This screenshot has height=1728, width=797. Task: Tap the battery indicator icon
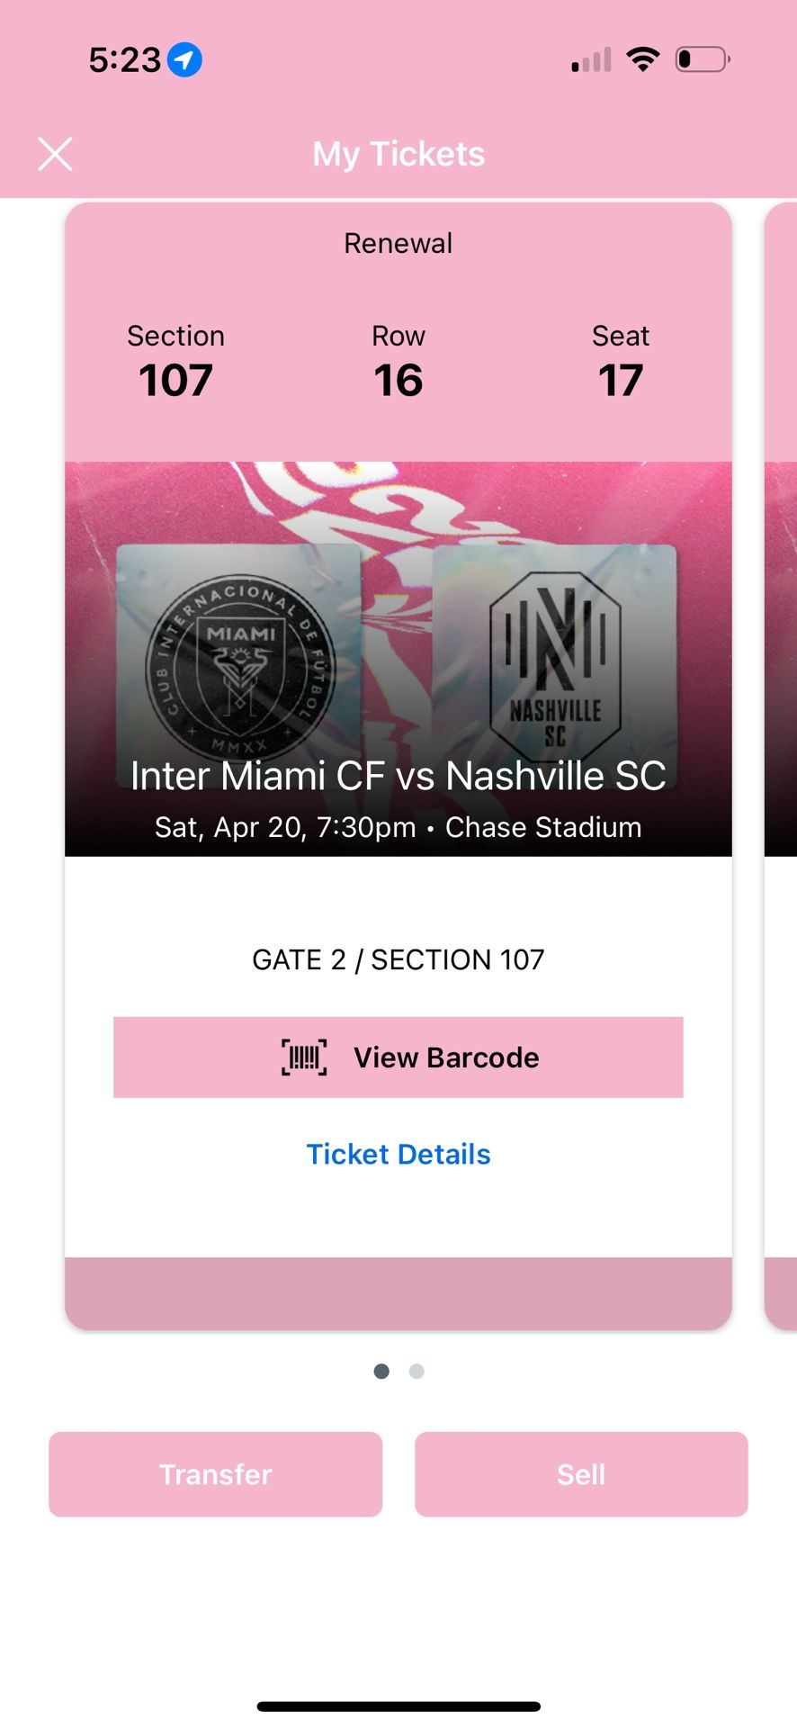[x=702, y=59]
